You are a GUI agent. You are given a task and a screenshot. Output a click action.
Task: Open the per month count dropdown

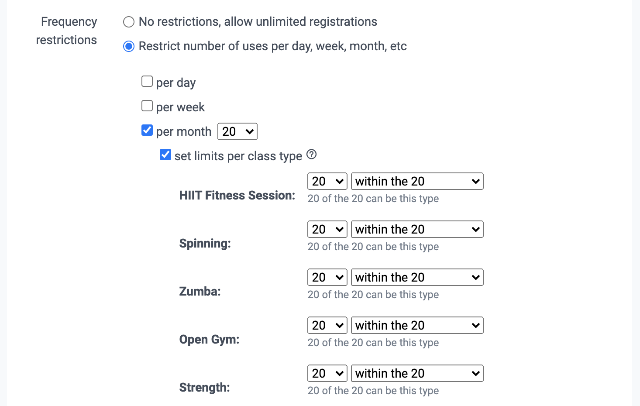coord(237,131)
